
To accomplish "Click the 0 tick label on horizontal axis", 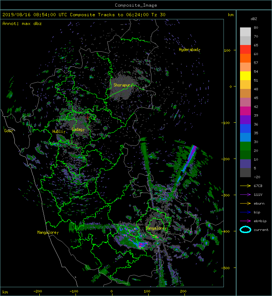I will (x=111, y=291).
